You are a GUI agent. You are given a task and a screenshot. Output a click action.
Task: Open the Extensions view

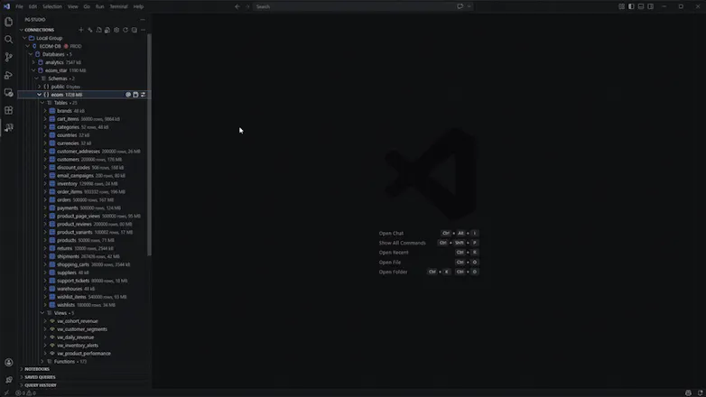tap(8, 110)
